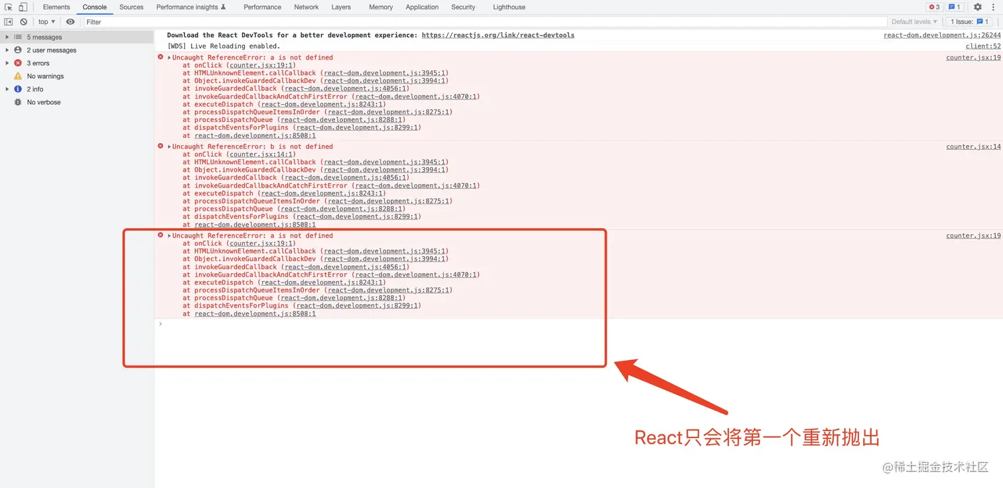Select the 'No warnings' sidebar row
1003x488 pixels.
click(x=77, y=76)
